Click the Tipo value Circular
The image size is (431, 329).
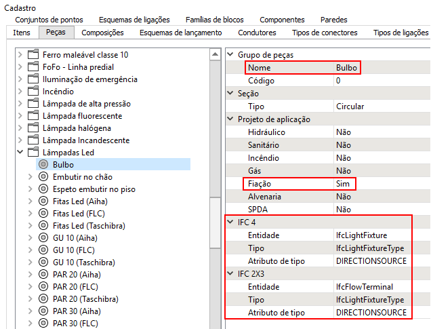350,107
